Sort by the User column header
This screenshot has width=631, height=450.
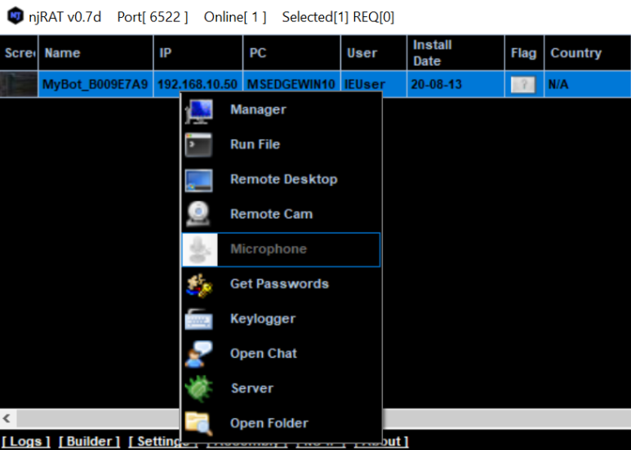[374, 53]
